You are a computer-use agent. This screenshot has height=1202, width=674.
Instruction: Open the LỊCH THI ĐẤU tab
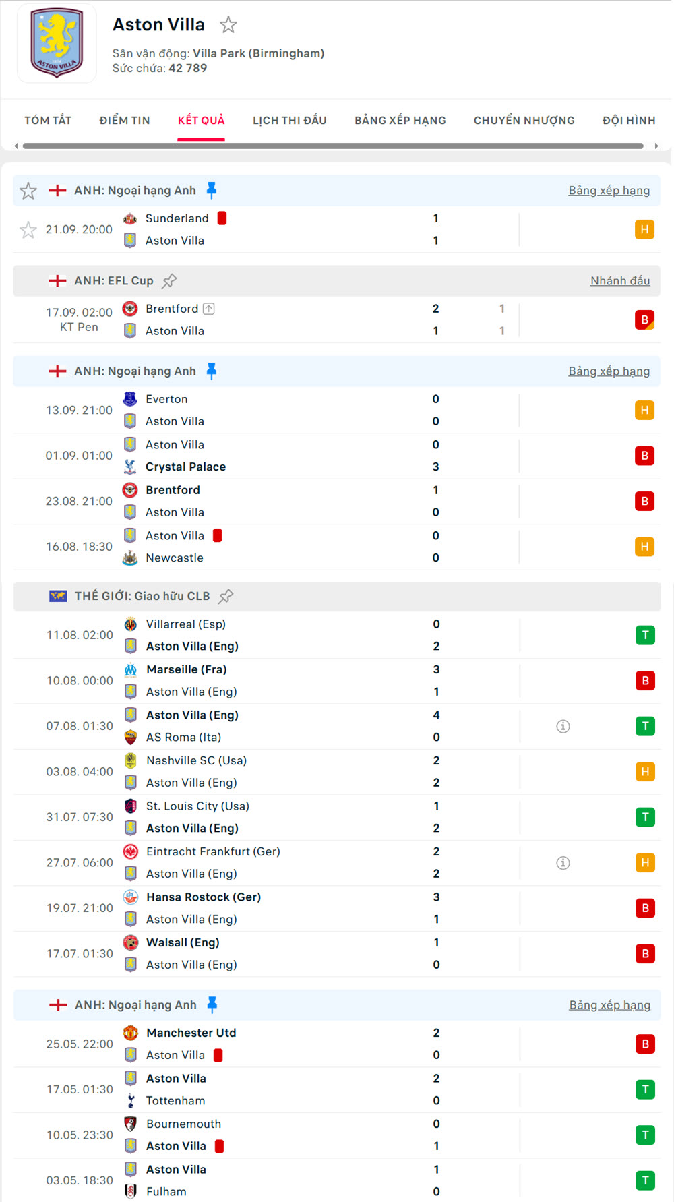point(290,121)
